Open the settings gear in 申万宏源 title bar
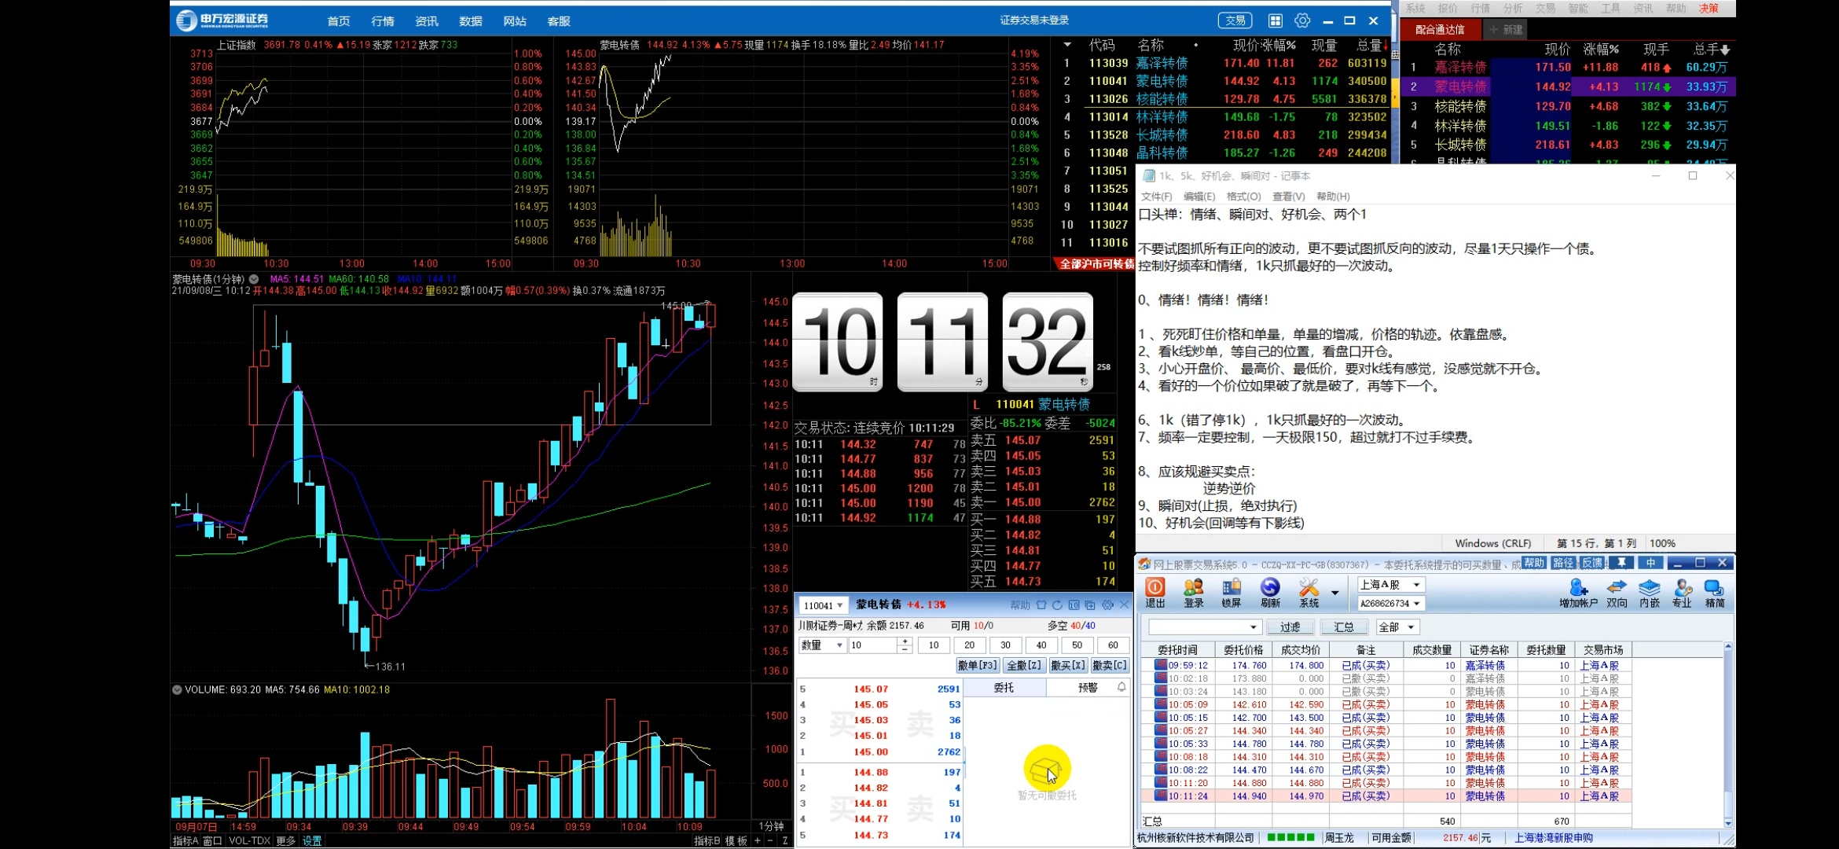 click(1302, 20)
